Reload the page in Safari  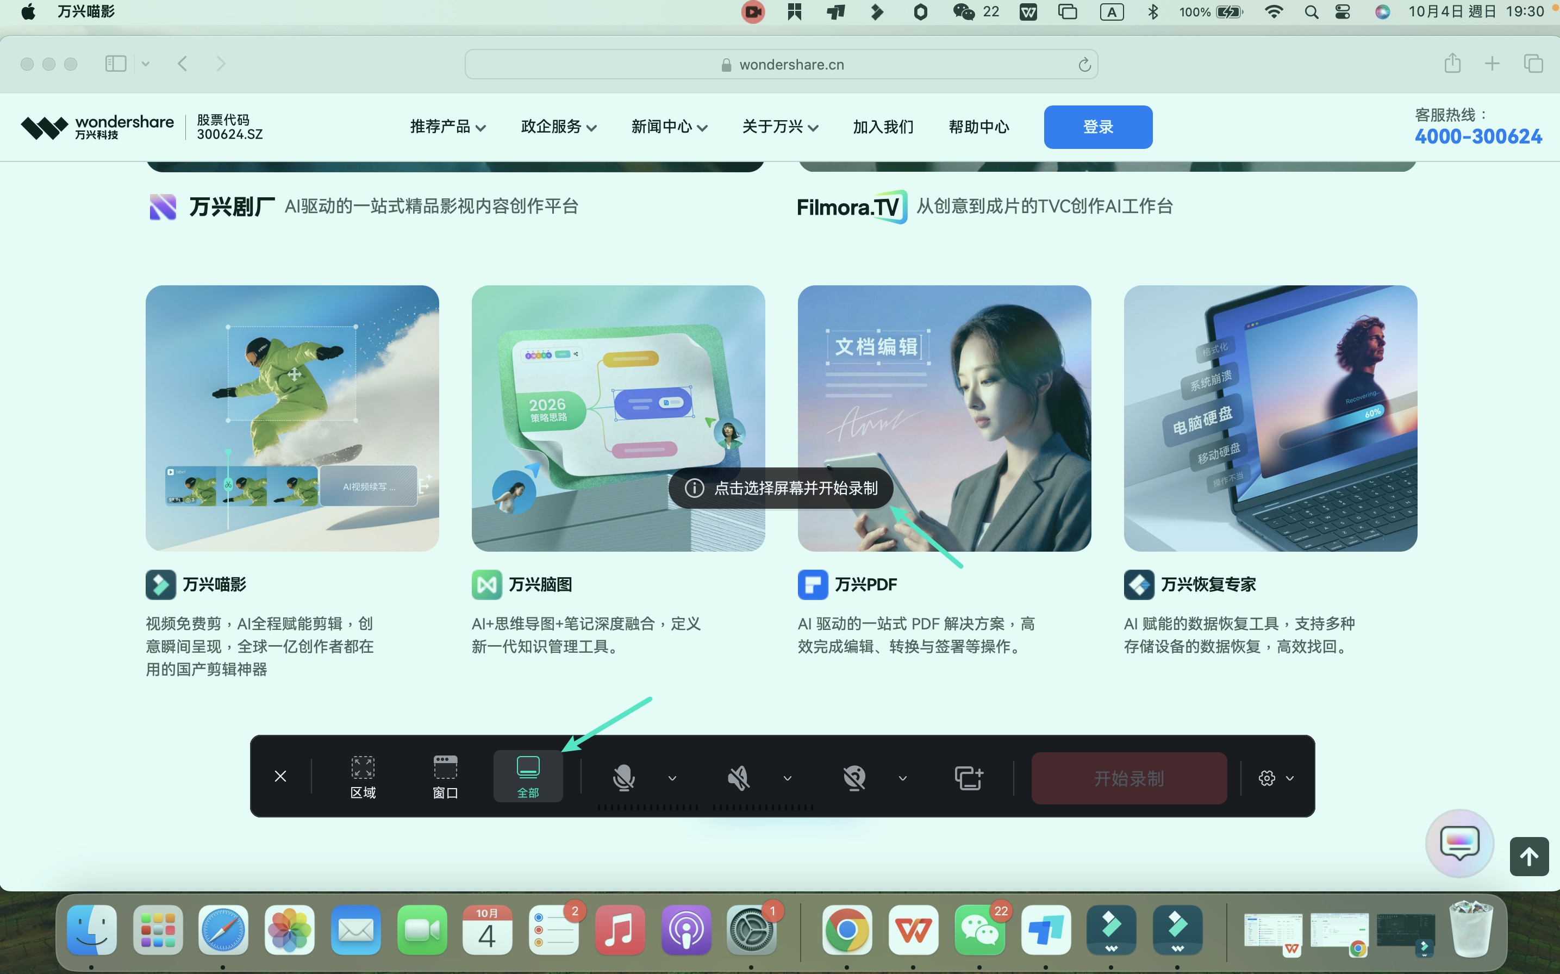(1084, 65)
